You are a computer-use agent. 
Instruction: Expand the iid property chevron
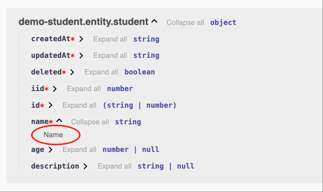tap(55, 89)
